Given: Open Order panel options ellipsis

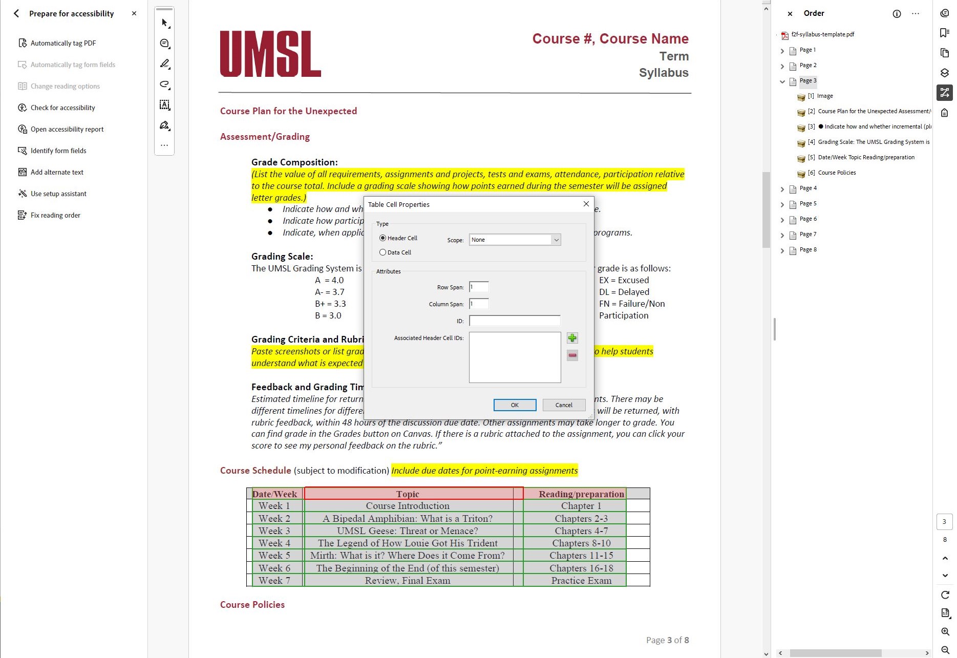Looking at the screenshot, I should click(916, 14).
